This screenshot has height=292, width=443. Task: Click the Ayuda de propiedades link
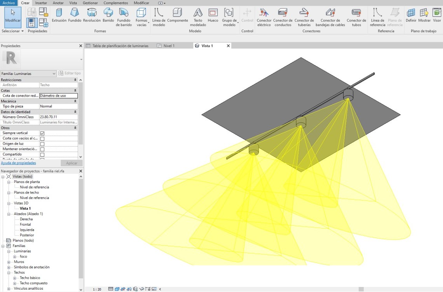(18, 163)
